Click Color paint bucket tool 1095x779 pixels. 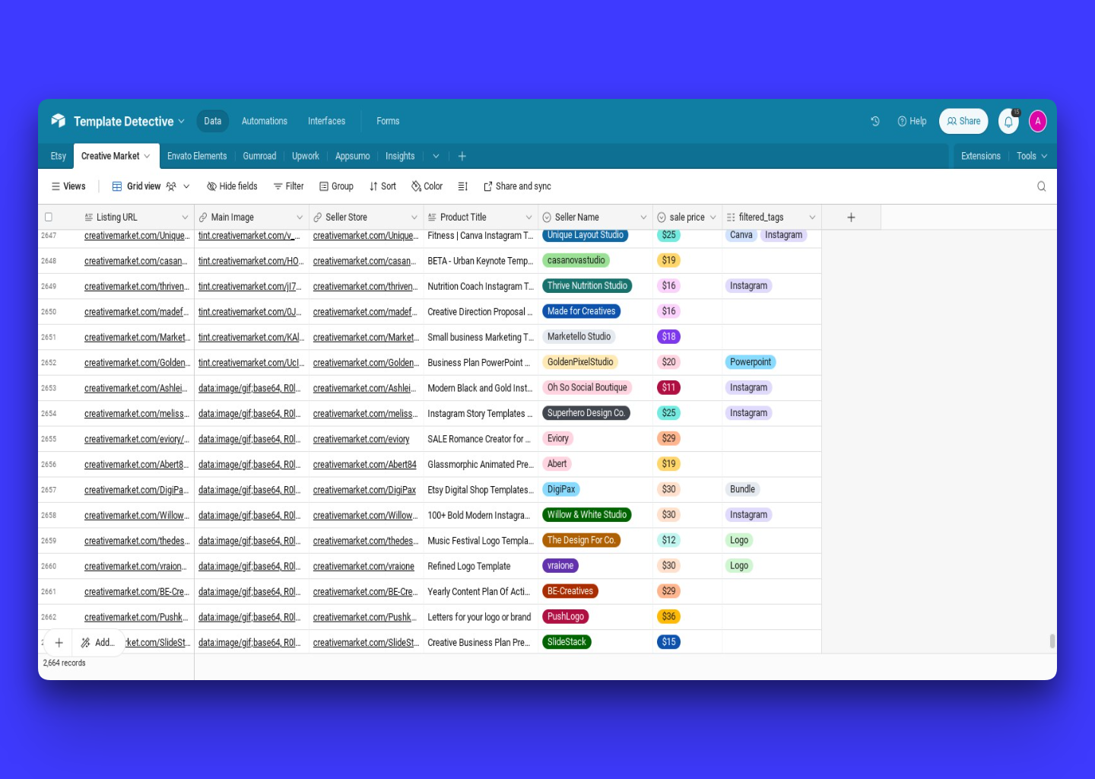click(427, 186)
